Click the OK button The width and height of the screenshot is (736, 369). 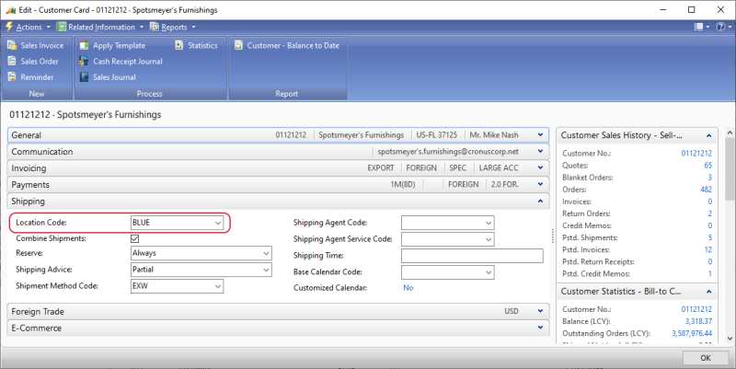click(706, 358)
